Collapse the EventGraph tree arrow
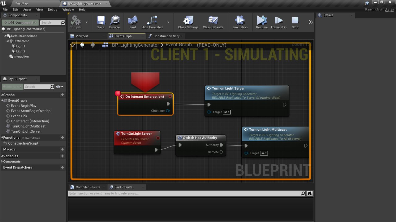This screenshot has height=222, width=396. pos(3,101)
